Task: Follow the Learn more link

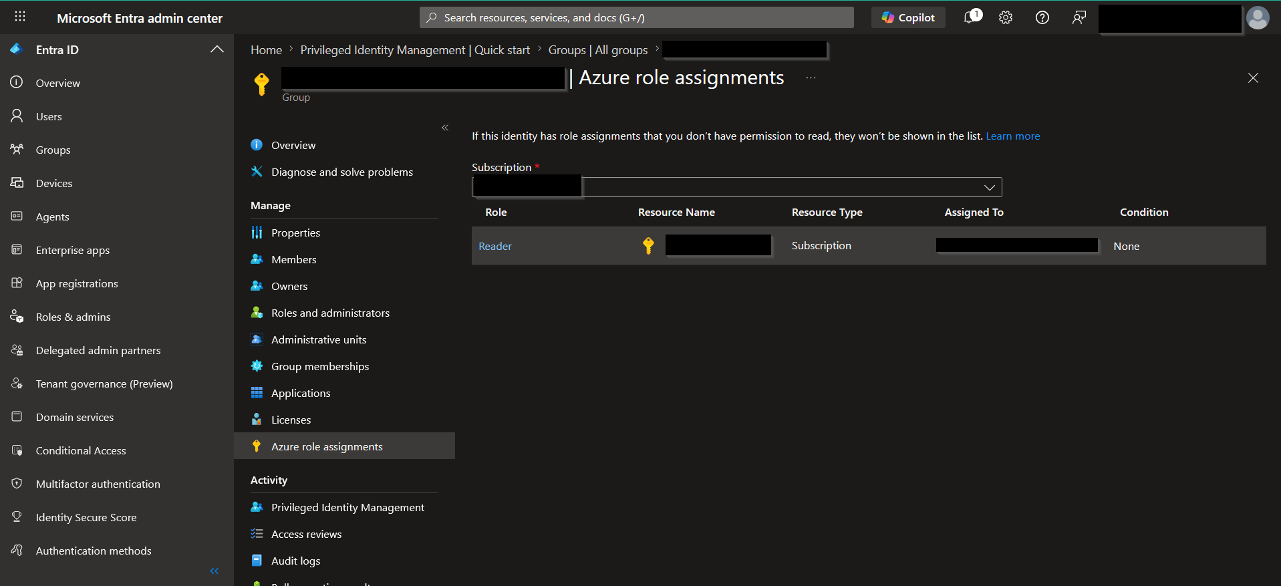Action: [x=1012, y=136]
